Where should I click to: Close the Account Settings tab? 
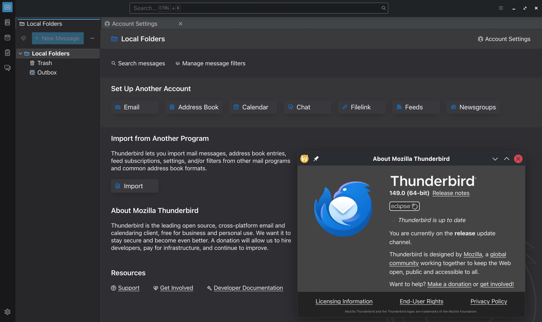[181, 24]
